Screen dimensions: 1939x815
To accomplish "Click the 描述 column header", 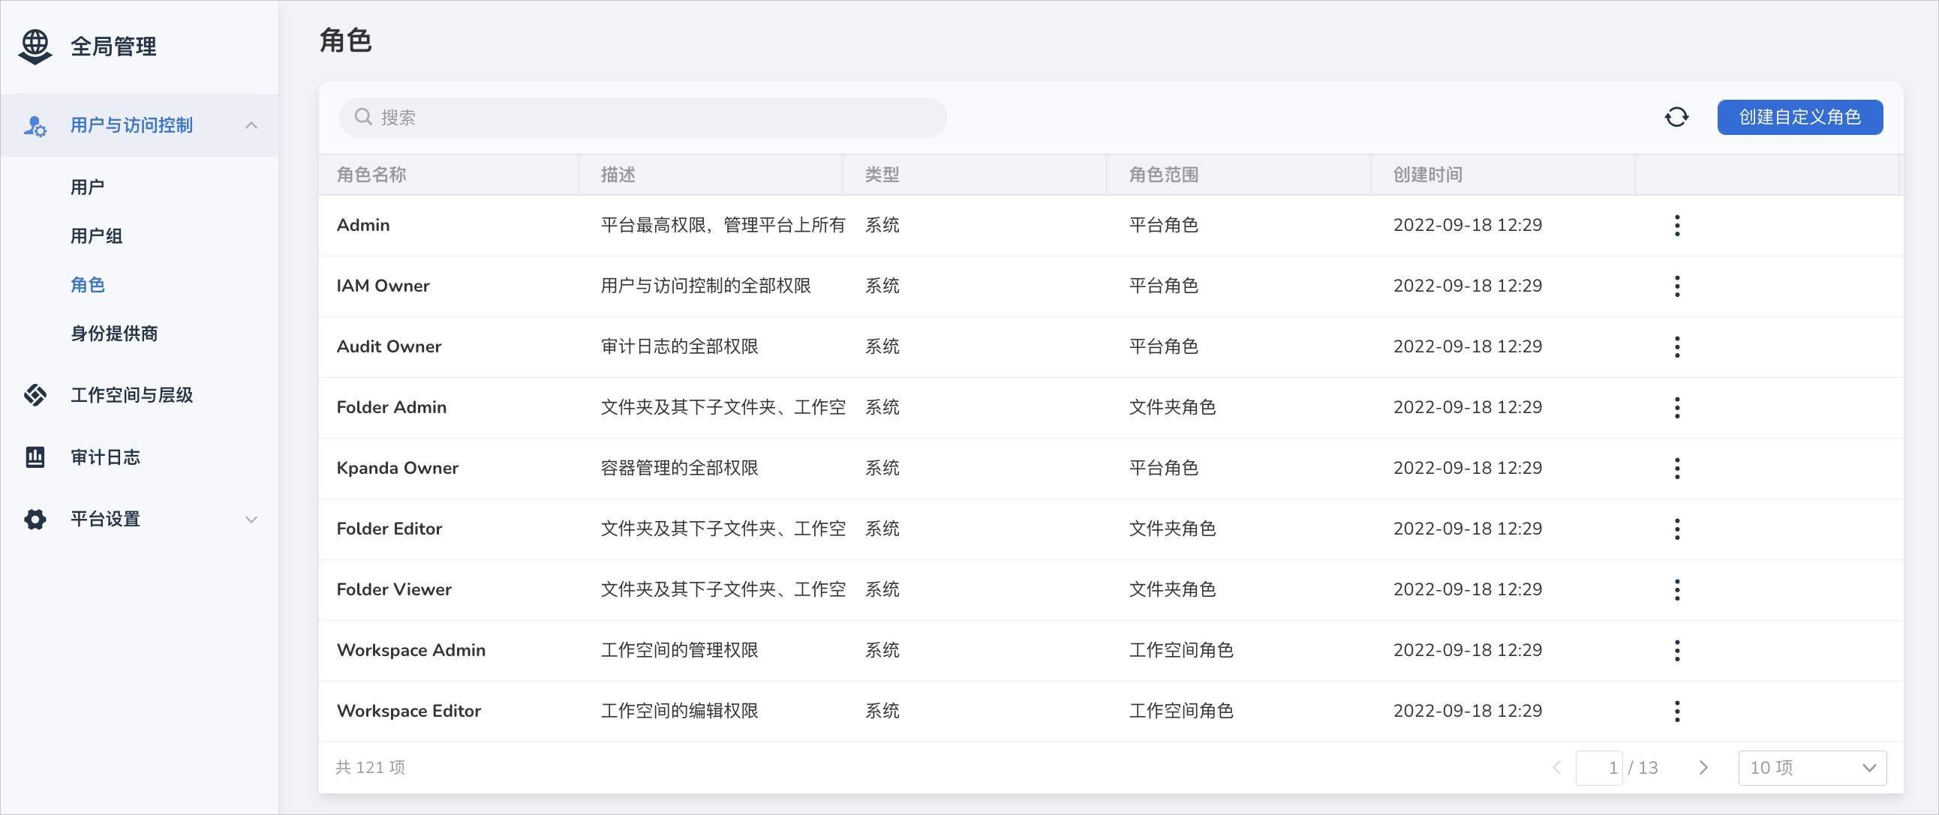I will pyautogui.click(x=618, y=175).
